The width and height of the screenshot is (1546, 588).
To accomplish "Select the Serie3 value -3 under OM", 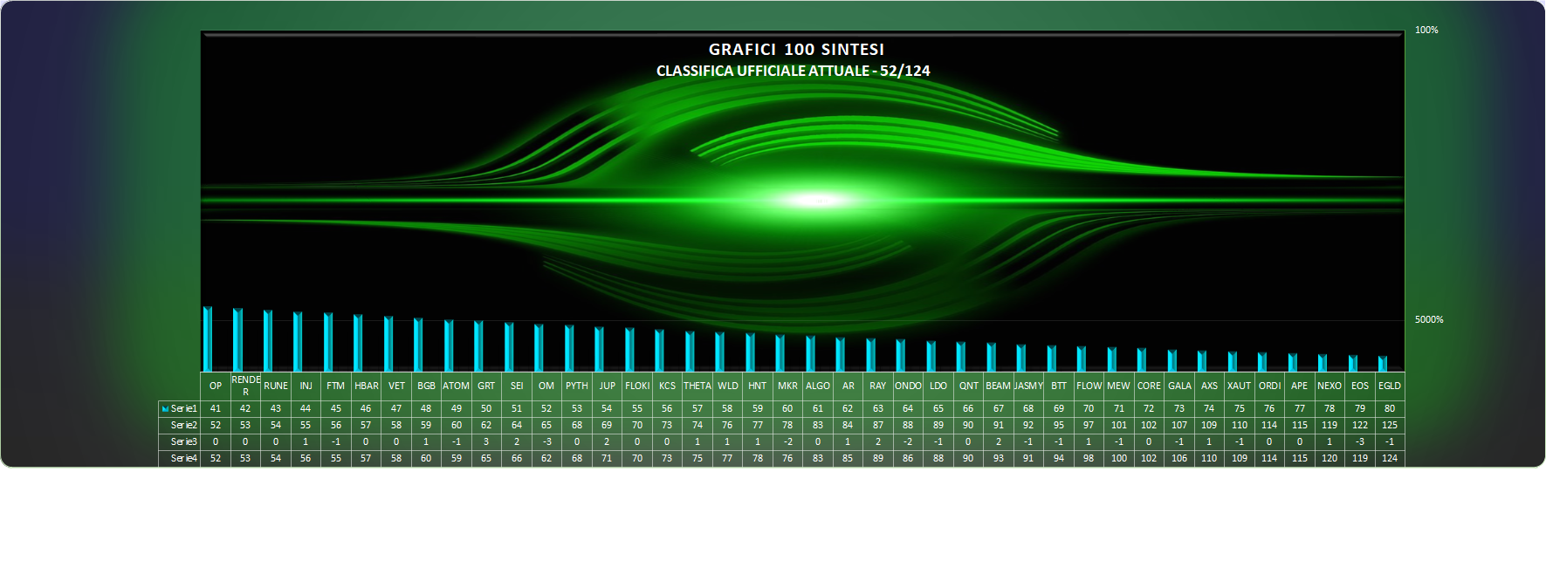I will coord(546,441).
